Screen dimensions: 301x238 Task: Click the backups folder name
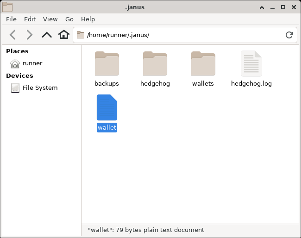(107, 83)
